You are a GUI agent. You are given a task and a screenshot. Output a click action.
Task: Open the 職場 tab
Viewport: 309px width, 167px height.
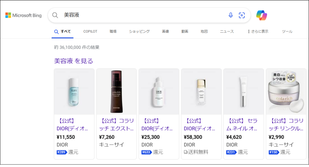click(113, 31)
